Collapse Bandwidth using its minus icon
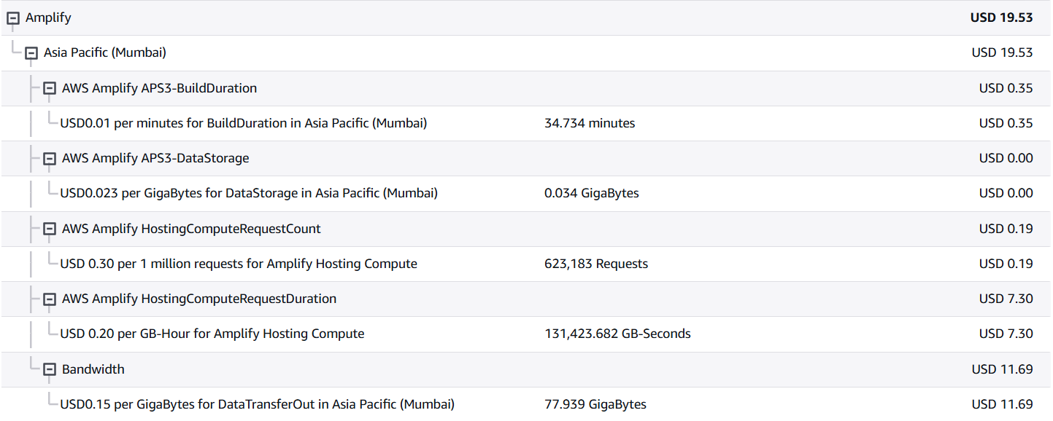 coord(50,369)
